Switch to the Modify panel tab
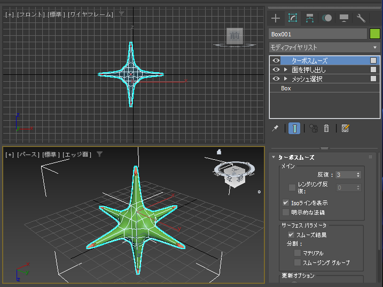 293,18
